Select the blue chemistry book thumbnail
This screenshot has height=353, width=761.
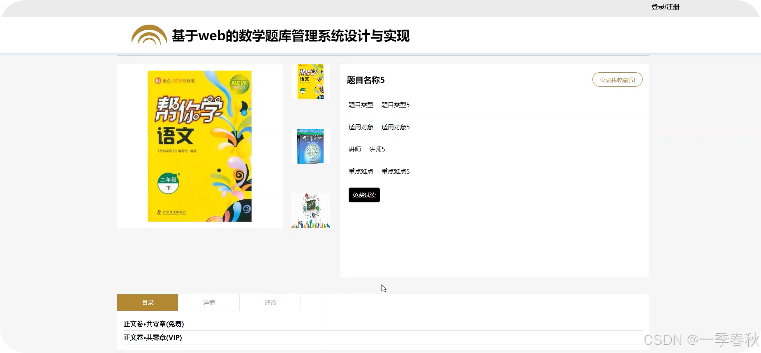(310, 146)
